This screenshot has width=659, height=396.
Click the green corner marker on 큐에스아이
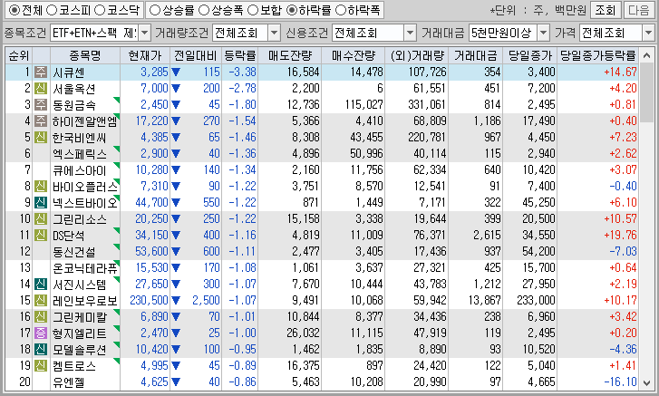pos(117,165)
